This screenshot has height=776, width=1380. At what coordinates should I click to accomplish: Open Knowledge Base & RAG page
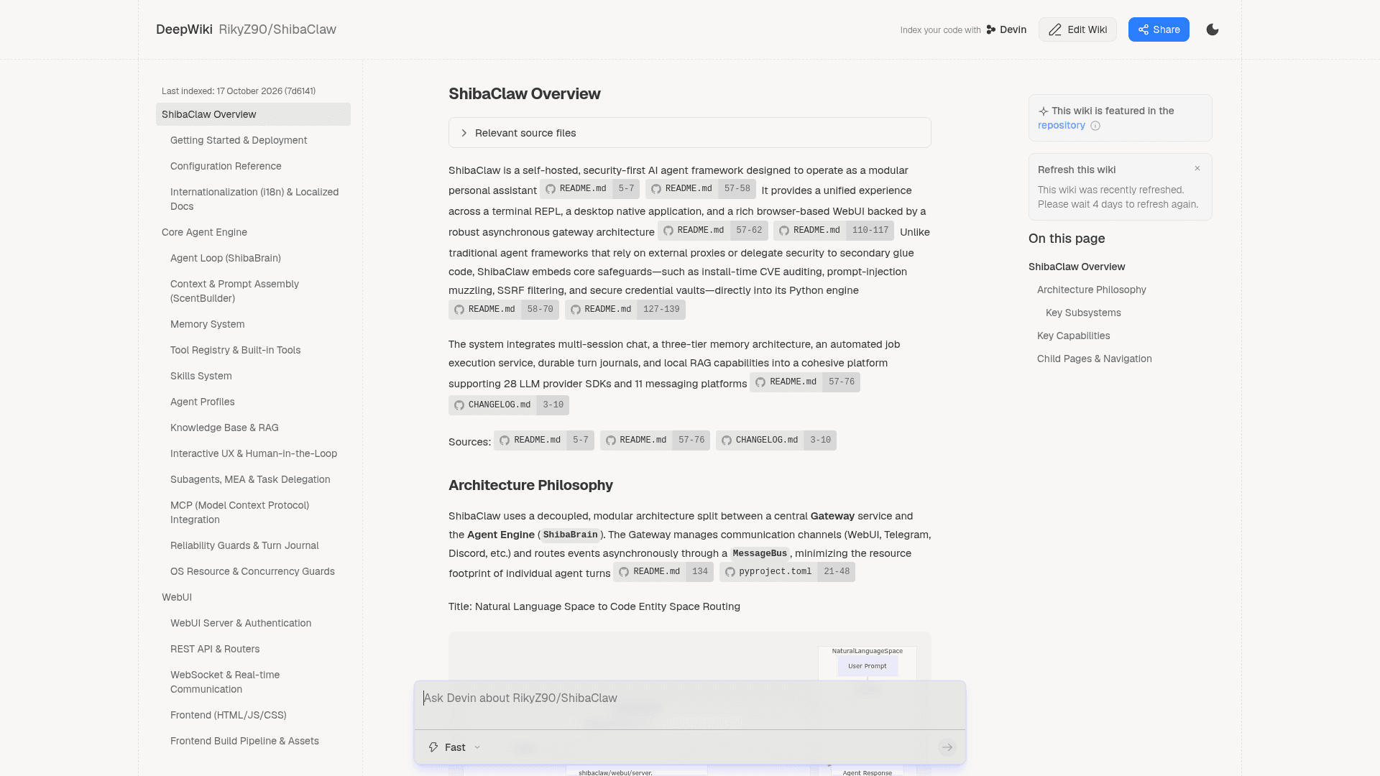tap(224, 428)
